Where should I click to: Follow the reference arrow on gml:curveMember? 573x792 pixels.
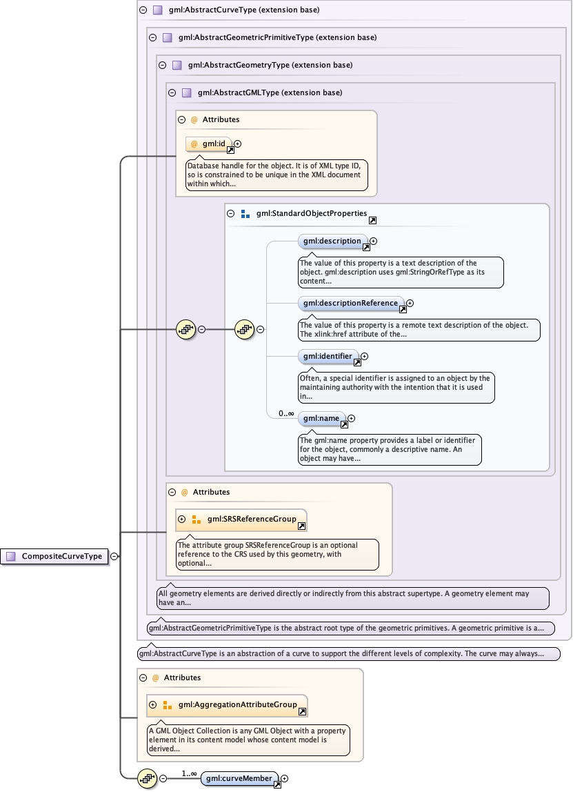coord(277,785)
